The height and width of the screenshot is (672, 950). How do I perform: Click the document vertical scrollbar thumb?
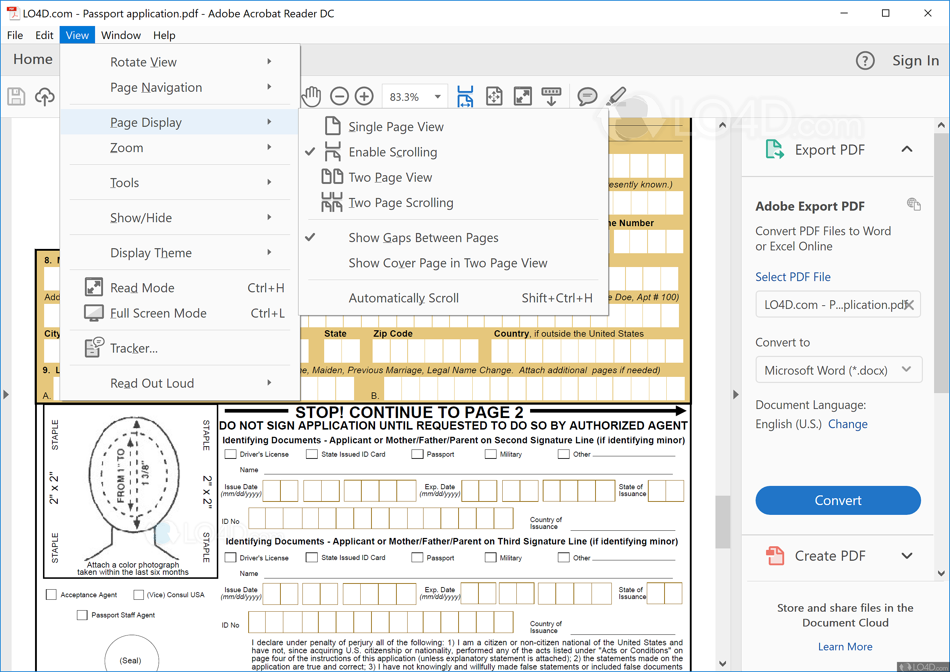tap(722, 521)
